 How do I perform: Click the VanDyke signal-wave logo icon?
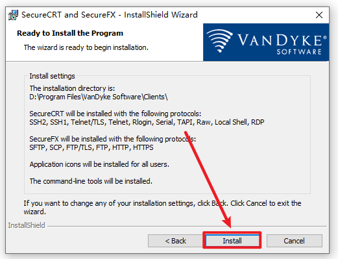219,41
